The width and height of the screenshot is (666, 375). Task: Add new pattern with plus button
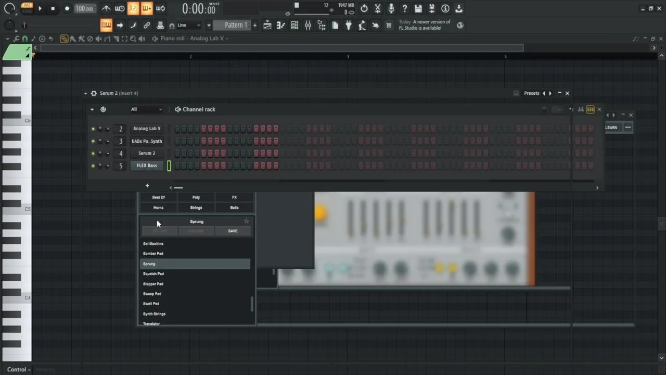254,25
